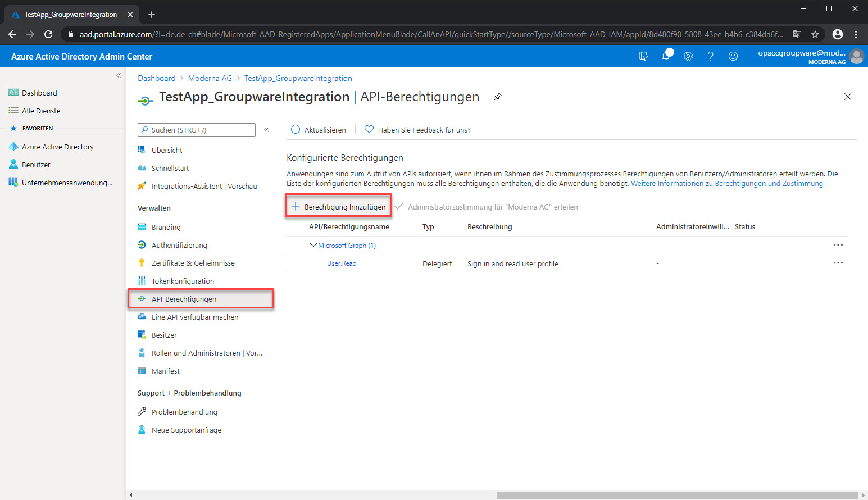868x500 pixels.
Task: Go to Moderna AG breadcrumb
Action: point(210,78)
